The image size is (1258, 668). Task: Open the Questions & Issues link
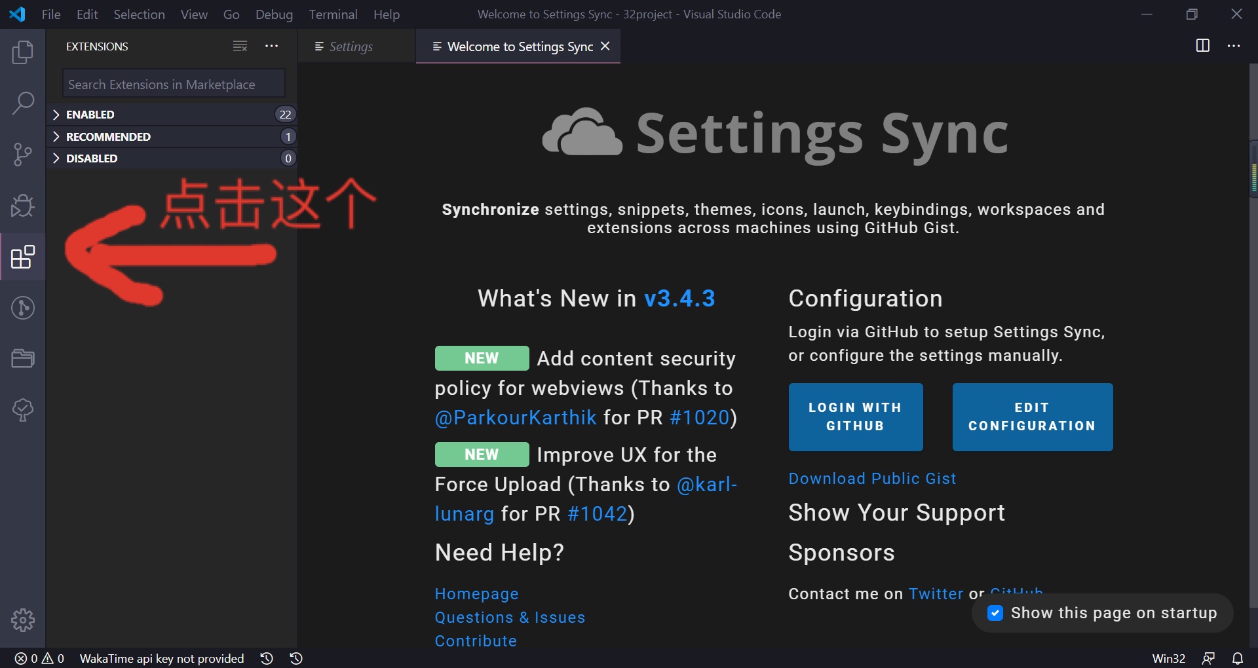pyautogui.click(x=510, y=618)
